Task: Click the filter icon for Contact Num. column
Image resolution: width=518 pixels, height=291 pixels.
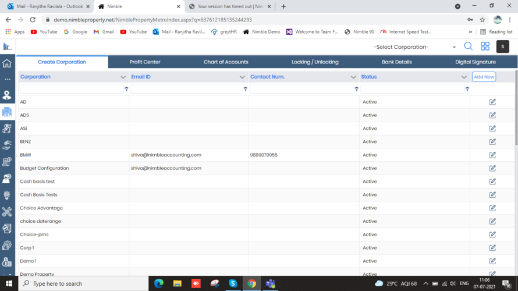Action: 356,89
